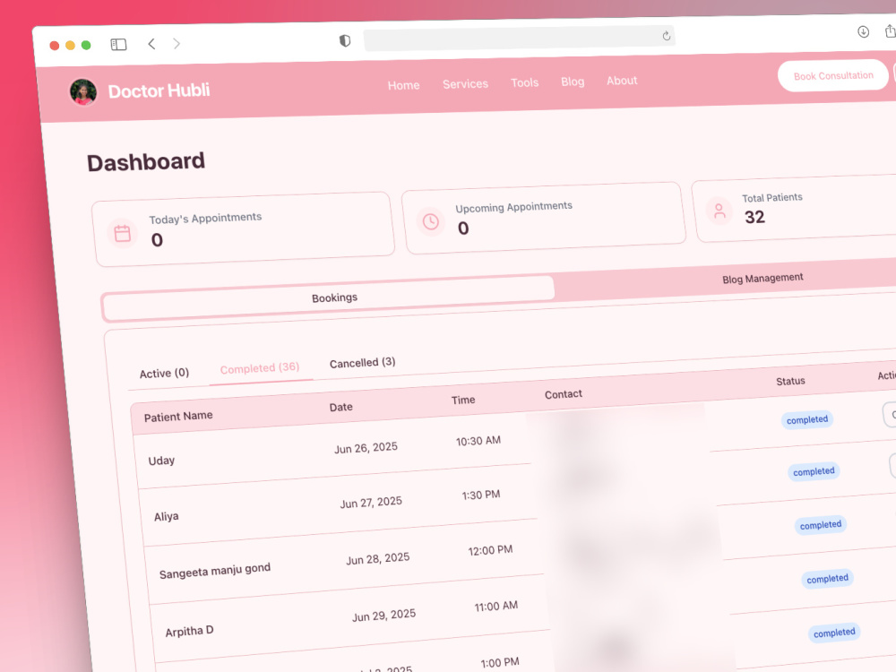This screenshot has width=896, height=672.
Task: Select the patient name Uday
Action: pos(161,461)
